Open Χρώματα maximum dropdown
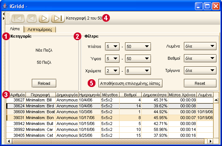Screen dimensions: 222x146 coord(138,71)
